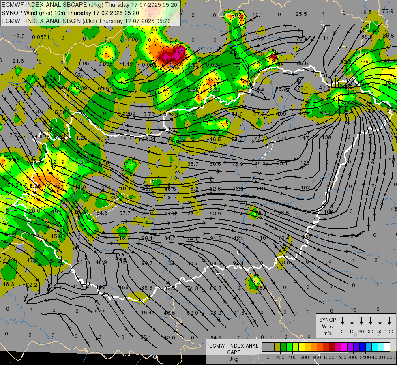
Task: Pick the pure blue CAPE legend swatch
Action: 363,347
